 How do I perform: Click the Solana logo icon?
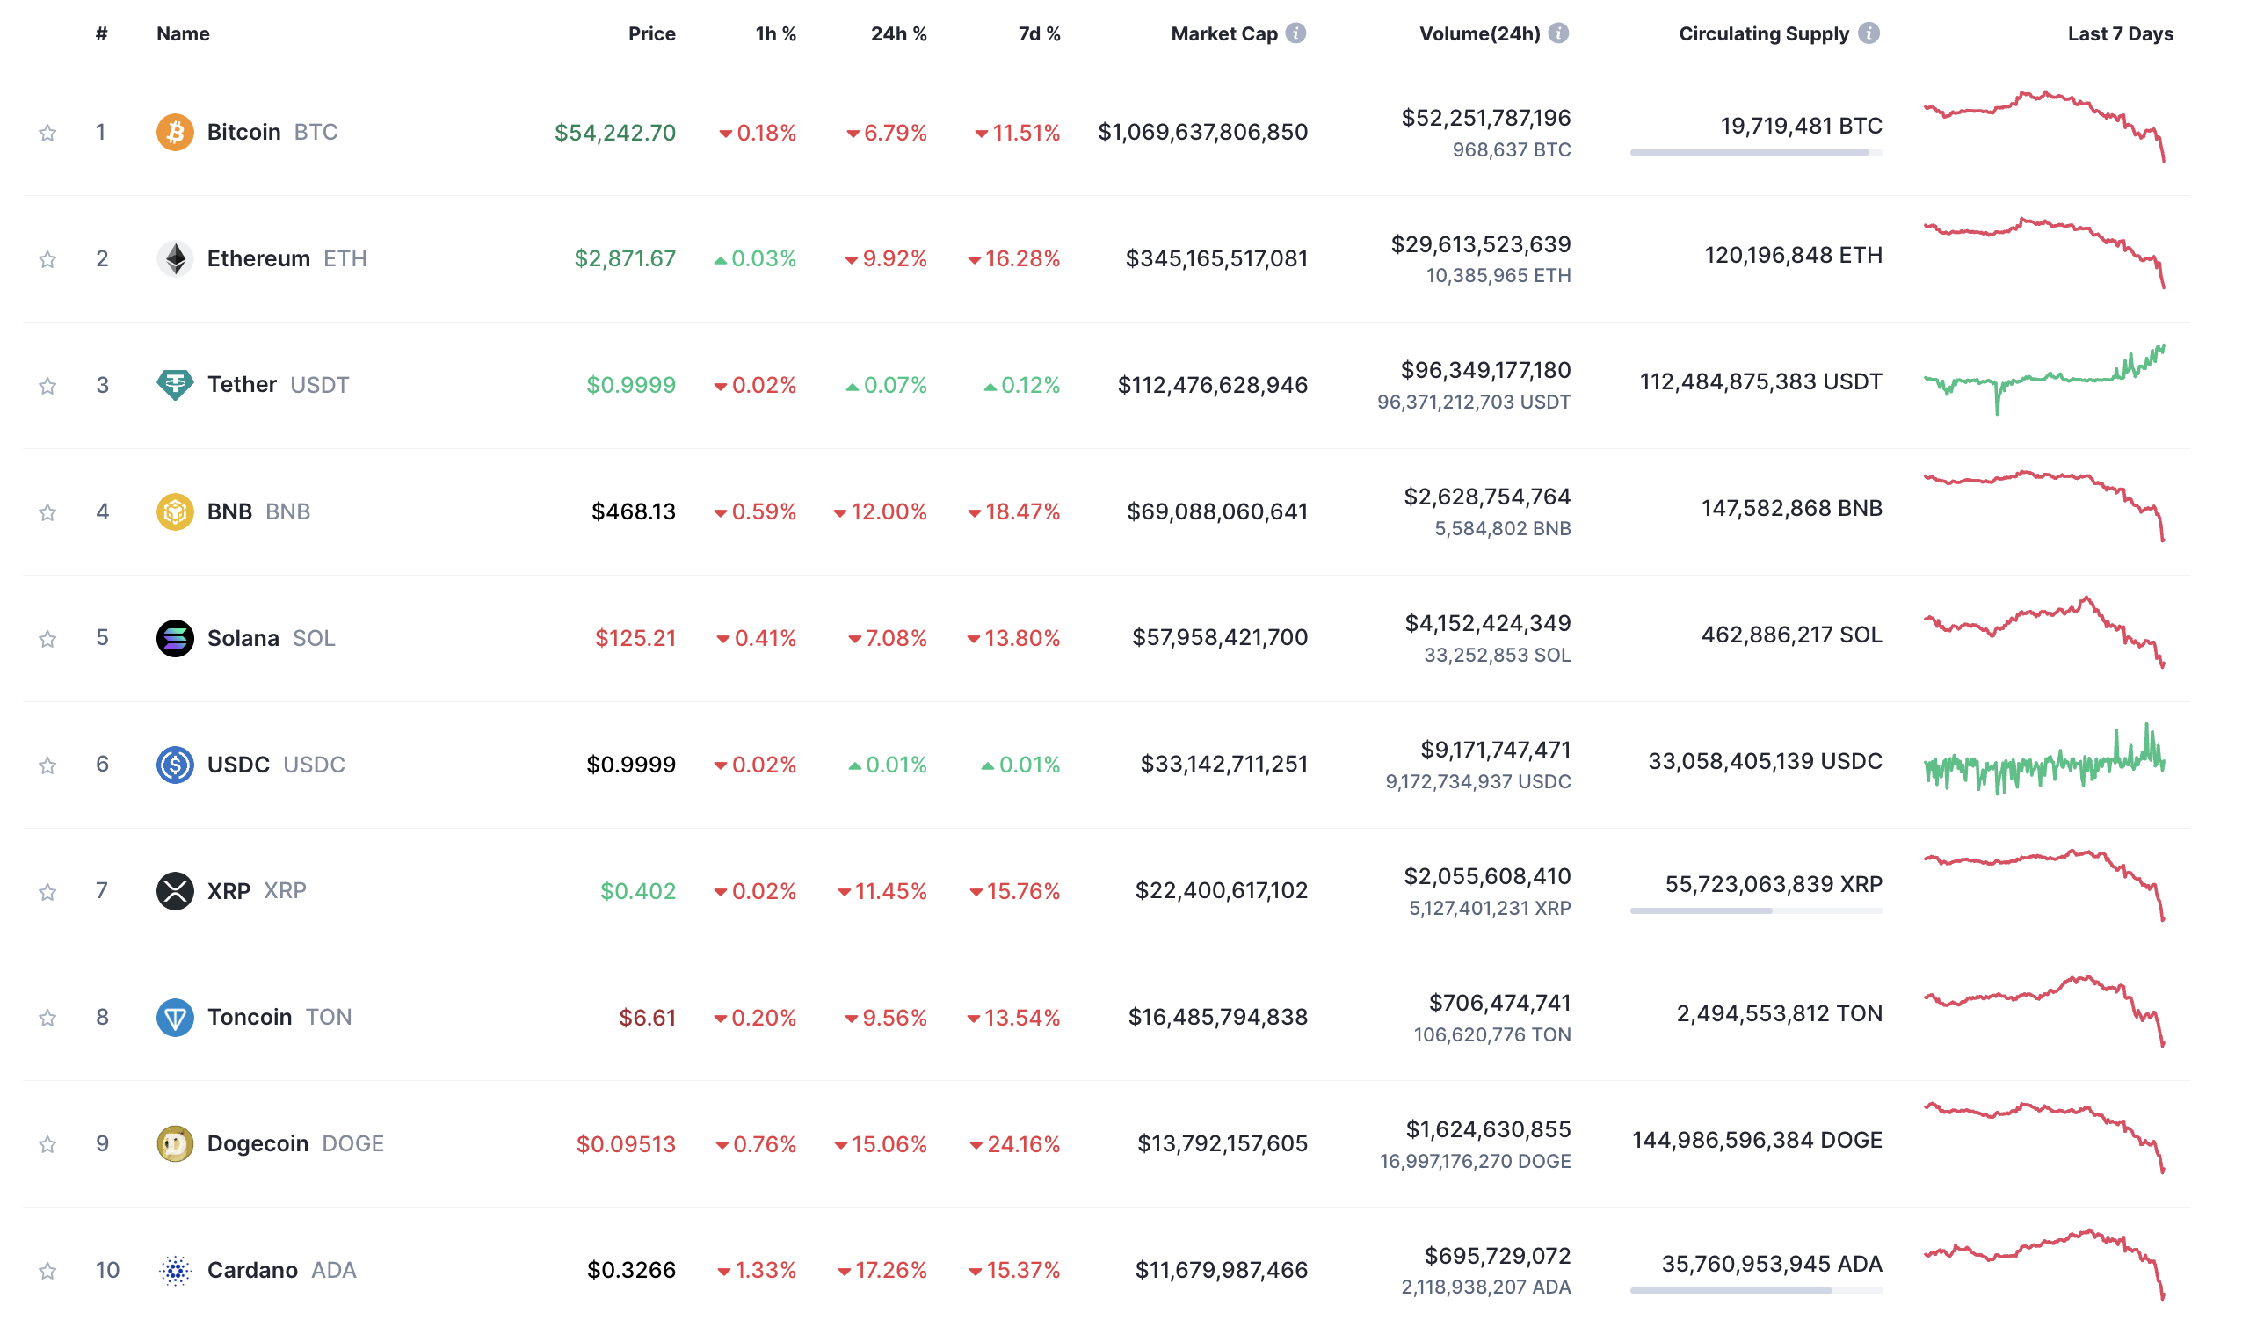(175, 638)
